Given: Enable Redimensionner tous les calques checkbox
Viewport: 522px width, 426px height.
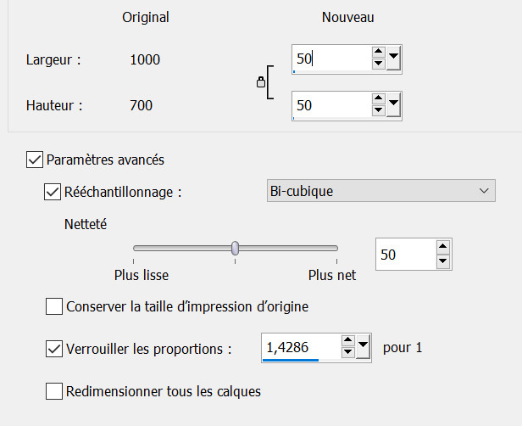Looking at the screenshot, I should (54, 391).
